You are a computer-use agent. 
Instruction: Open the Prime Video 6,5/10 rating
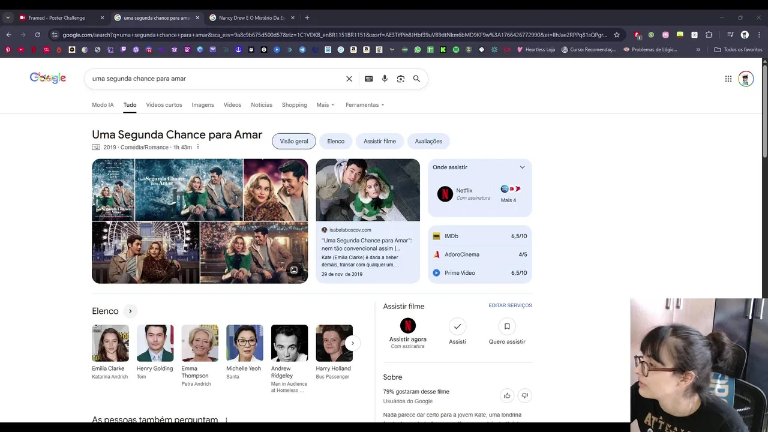tap(480, 273)
